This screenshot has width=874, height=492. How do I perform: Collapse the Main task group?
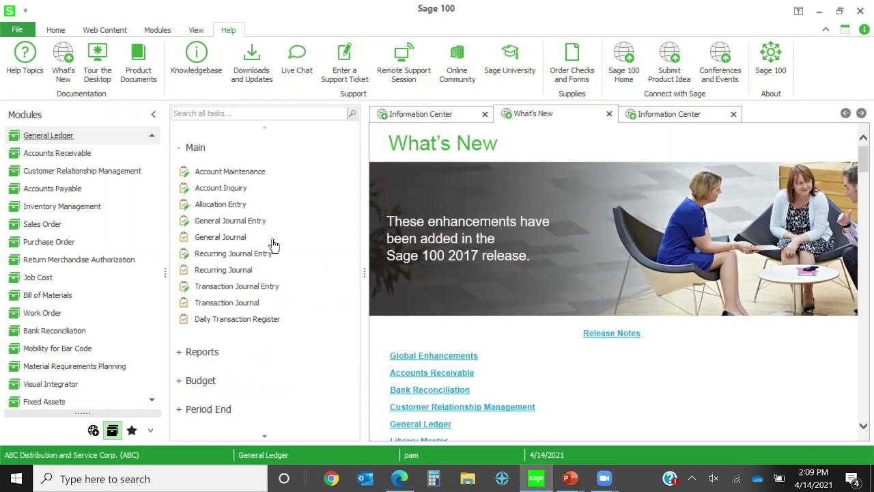click(179, 148)
